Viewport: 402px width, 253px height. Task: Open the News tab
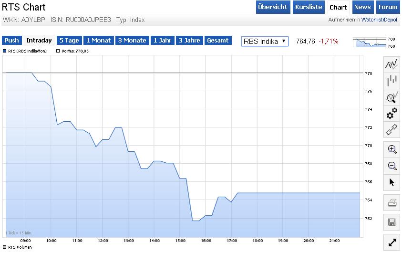click(x=362, y=7)
